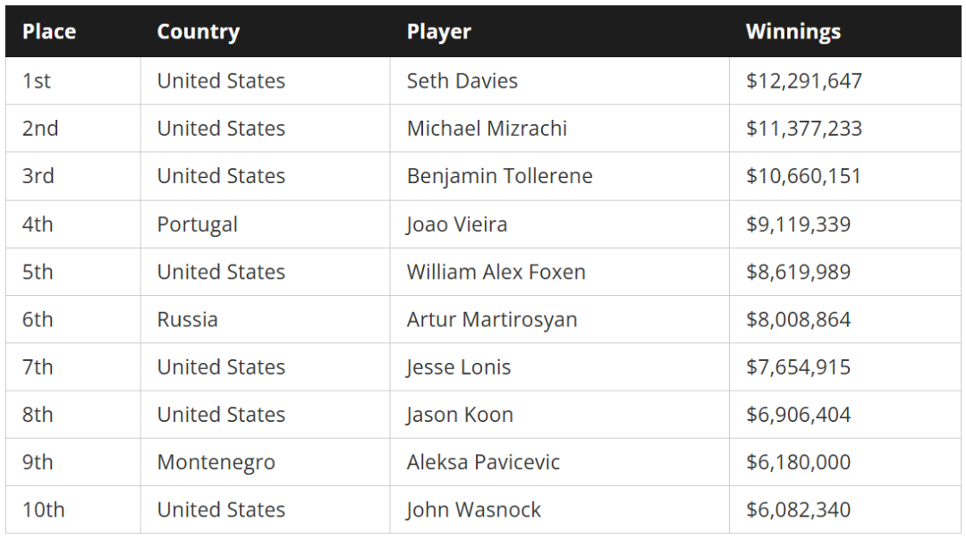The image size is (966, 539).
Task: Click the Joao Vieira name
Action: (x=456, y=224)
